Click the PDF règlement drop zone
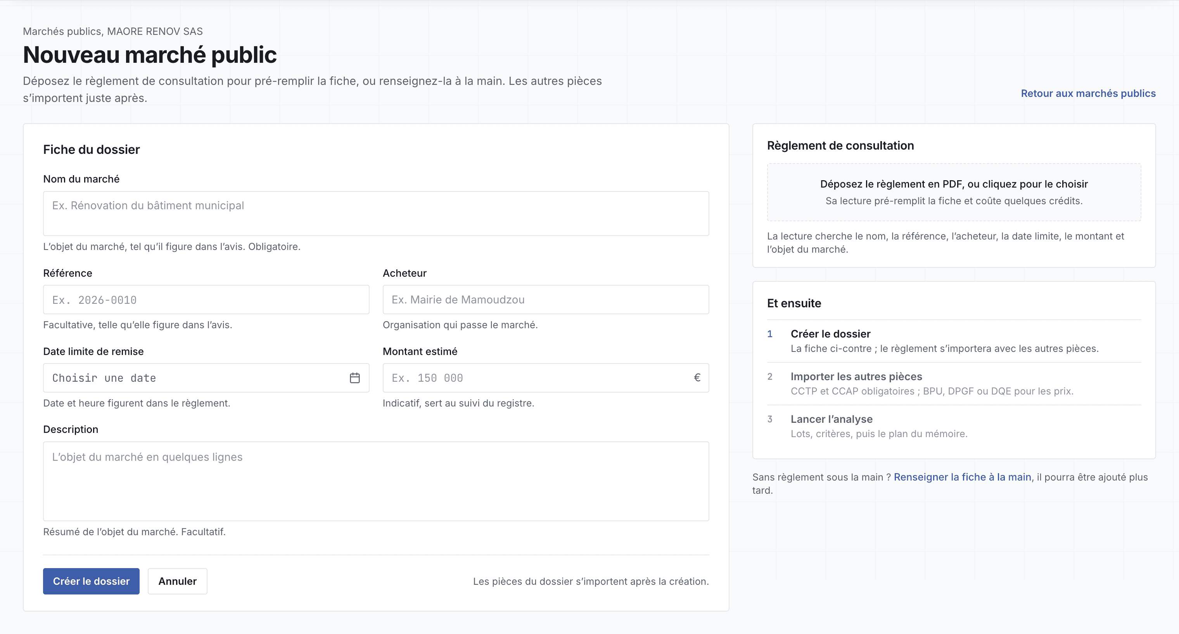Image resolution: width=1179 pixels, height=634 pixels. 954,192
